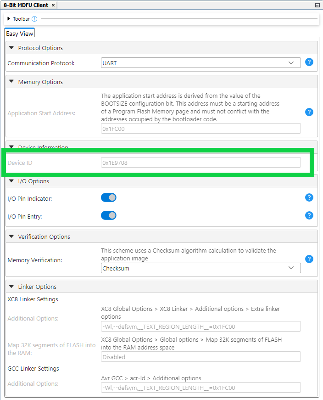Click the Device ID field
The height and width of the screenshot is (400, 323).
click(x=200, y=163)
